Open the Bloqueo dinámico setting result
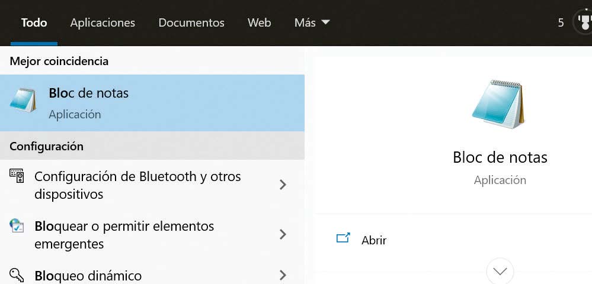 coord(88,275)
